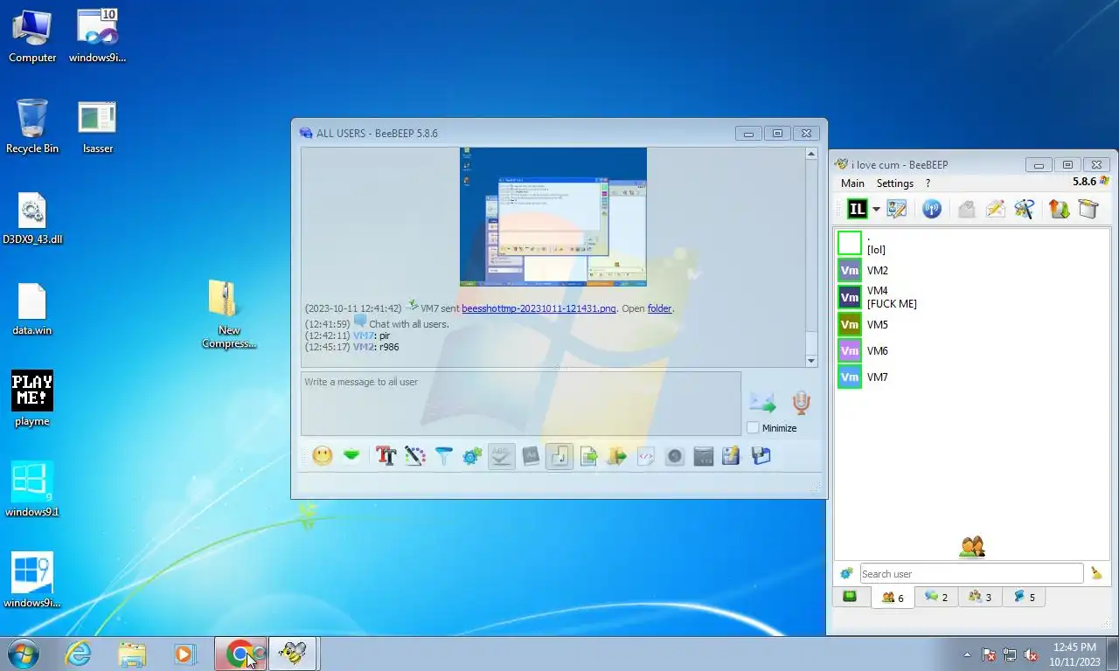This screenshot has height=671, width=1119.
Task: Open the emoticons smiley picker
Action: 323,456
